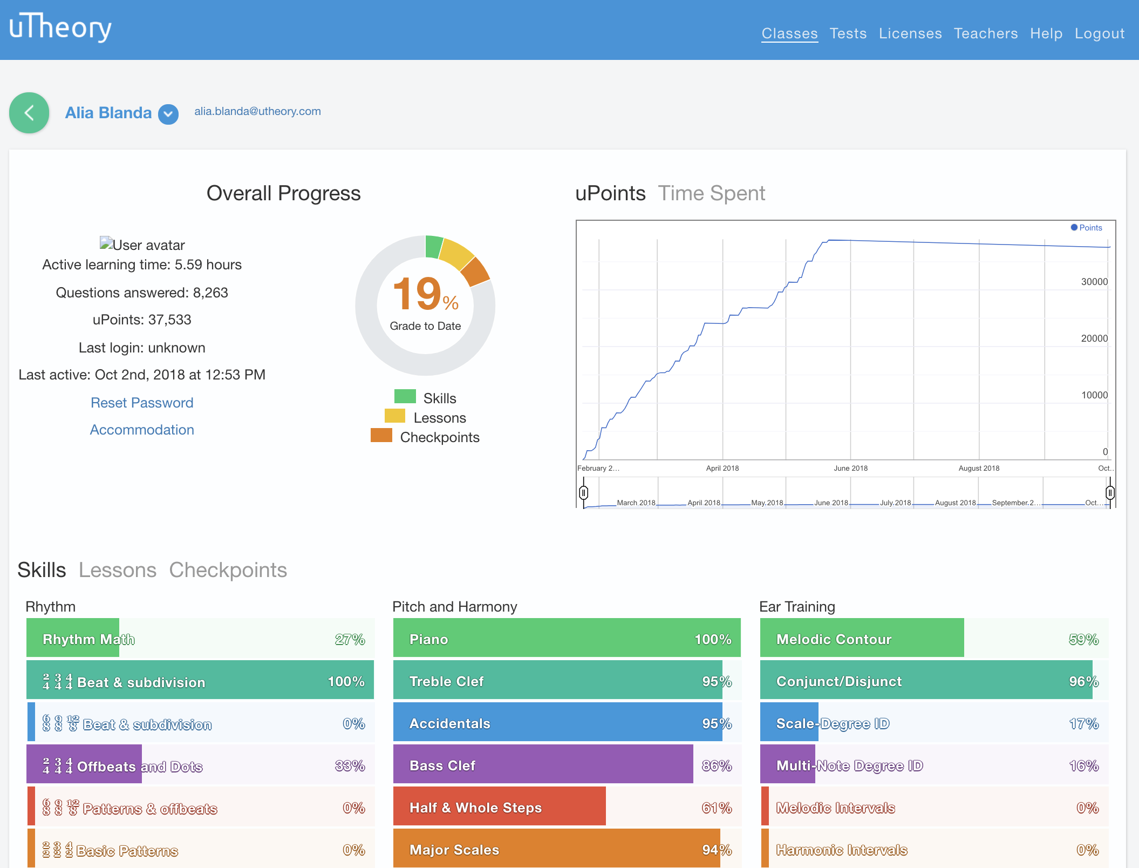The image size is (1139, 868).
Task: Switch to the Checkpoints tab
Action: tap(228, 570)
